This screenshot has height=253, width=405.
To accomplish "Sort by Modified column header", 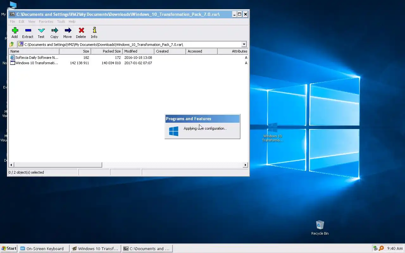I will [x=138, y=51].
